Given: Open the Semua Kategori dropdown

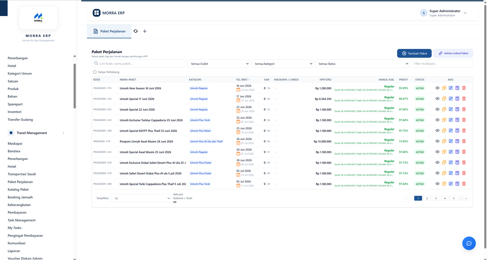Looking at the screenshot, I should 282,64.
